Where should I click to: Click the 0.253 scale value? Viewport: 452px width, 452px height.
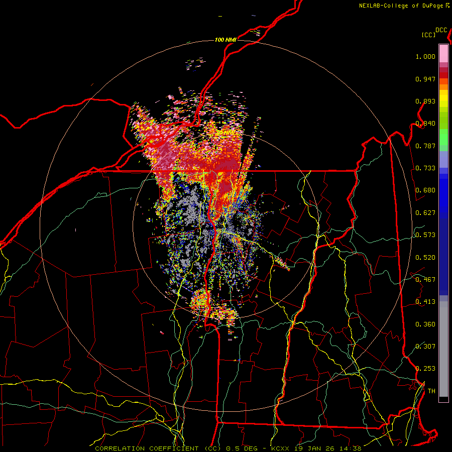(x=425, y=369)
